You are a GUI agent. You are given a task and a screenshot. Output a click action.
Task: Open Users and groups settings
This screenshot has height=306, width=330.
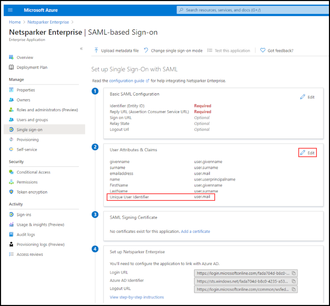click(32, 120)
